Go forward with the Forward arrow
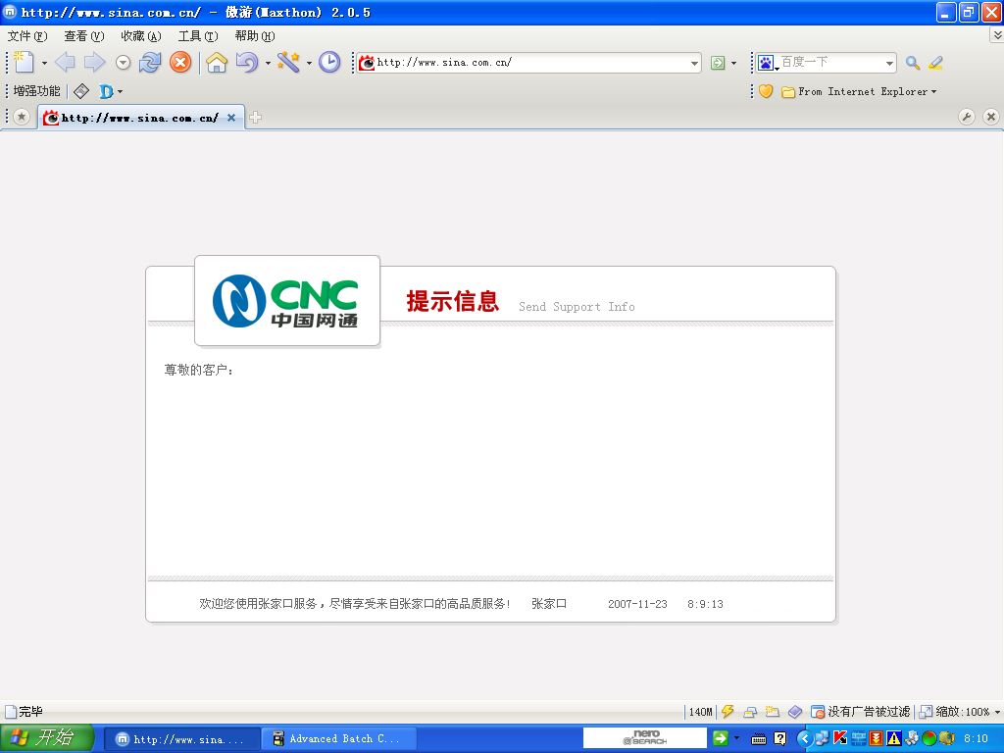This screenshot has width=1004, height=753. (x=94, y=62)
